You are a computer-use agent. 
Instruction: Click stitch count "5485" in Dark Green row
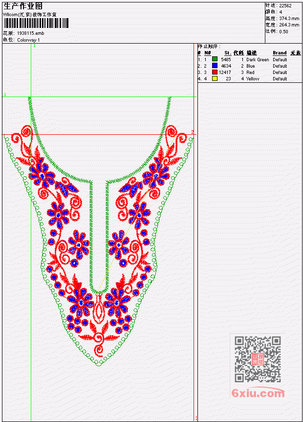(x=226, y=59)
